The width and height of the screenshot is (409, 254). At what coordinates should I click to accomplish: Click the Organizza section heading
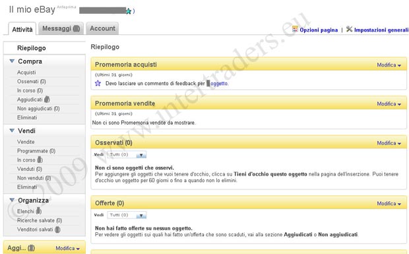click(x=33, y=201)
